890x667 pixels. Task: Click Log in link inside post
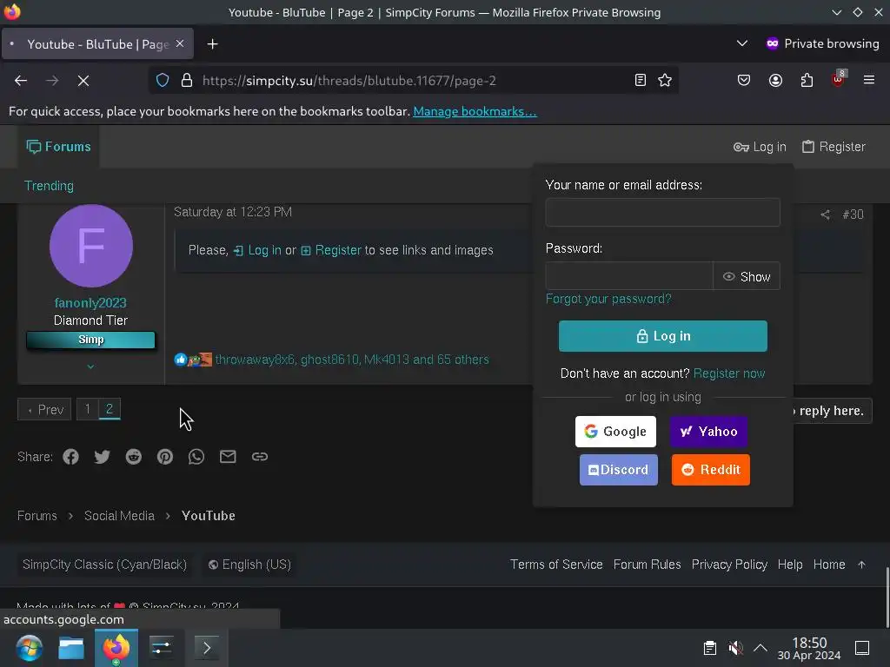257,250
